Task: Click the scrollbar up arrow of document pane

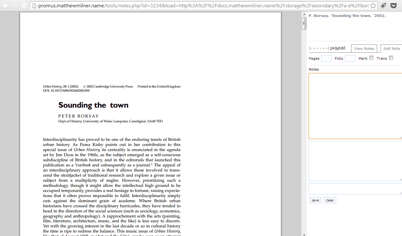Action: [x=304, y=14]
